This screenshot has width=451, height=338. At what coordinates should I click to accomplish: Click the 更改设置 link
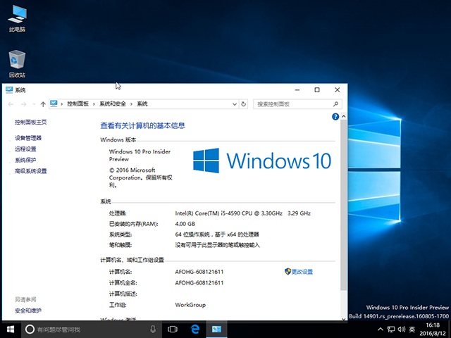click(302, 271)
